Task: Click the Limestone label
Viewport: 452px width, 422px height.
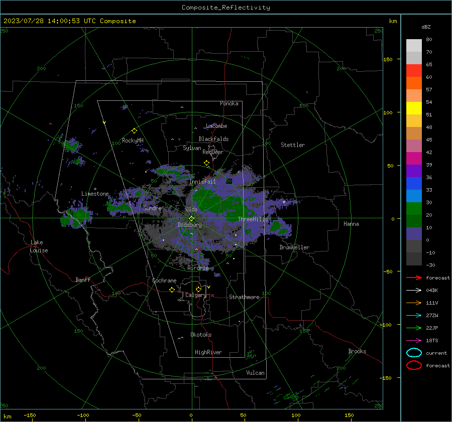Action: [x=95, y=194]
